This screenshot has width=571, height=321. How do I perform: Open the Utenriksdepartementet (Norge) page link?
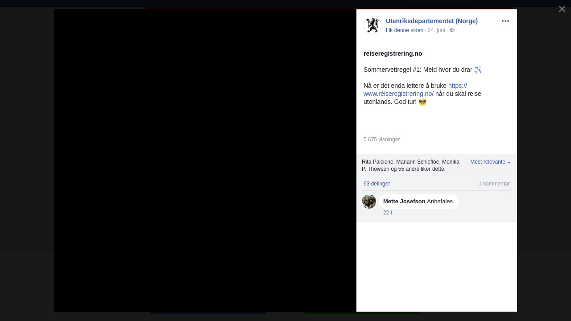(432, 21)
